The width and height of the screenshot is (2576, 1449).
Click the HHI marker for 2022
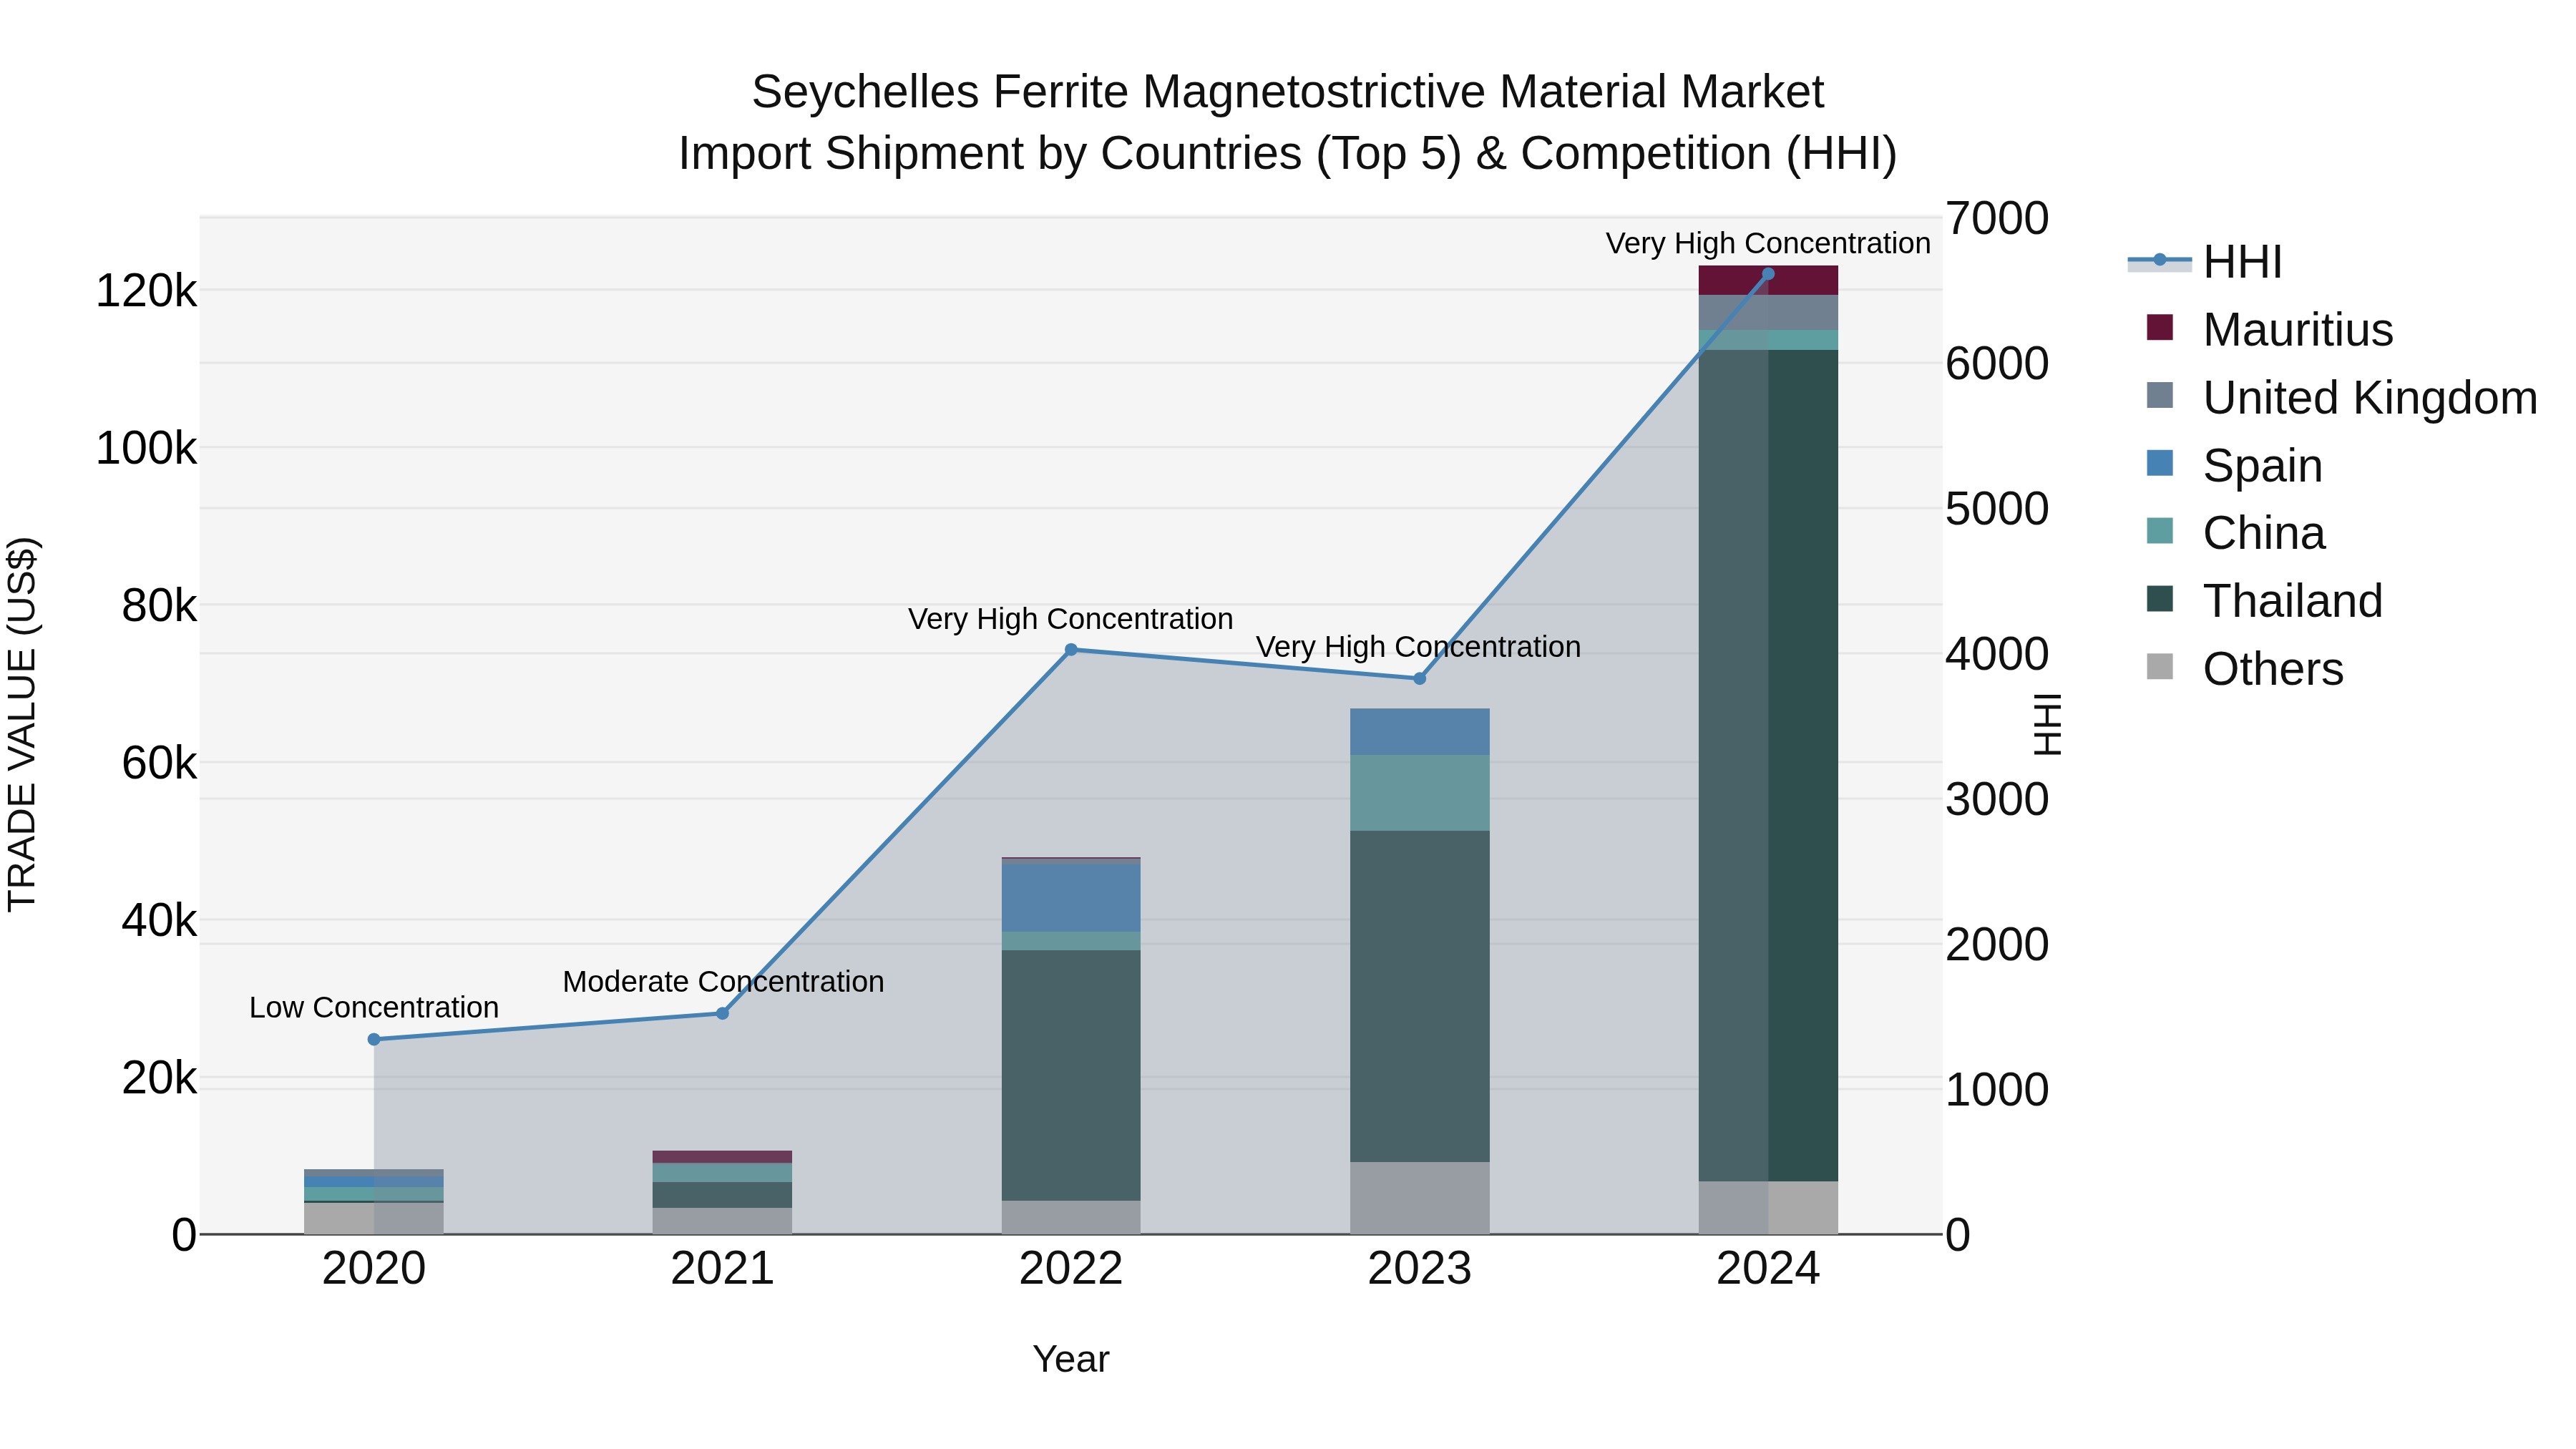[x=1071, y=649]
